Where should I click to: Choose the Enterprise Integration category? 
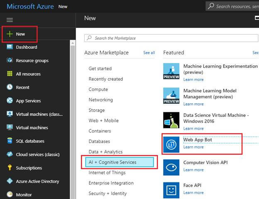pos(111,183)
